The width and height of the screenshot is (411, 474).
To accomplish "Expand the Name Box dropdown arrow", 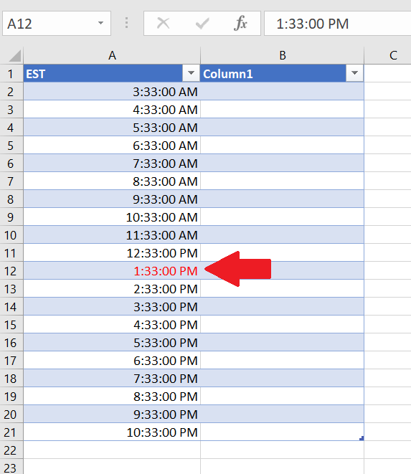I will point(100,23).
